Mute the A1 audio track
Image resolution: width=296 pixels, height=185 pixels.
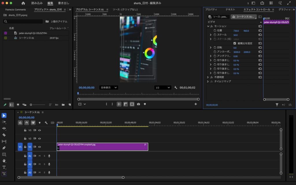[x=40, y=156]
